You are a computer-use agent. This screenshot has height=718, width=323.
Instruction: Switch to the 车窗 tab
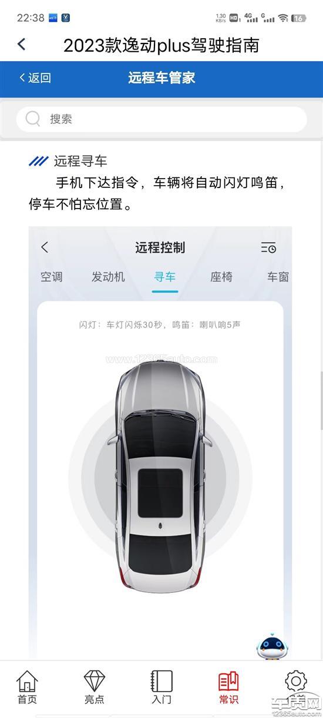(278, 277)
